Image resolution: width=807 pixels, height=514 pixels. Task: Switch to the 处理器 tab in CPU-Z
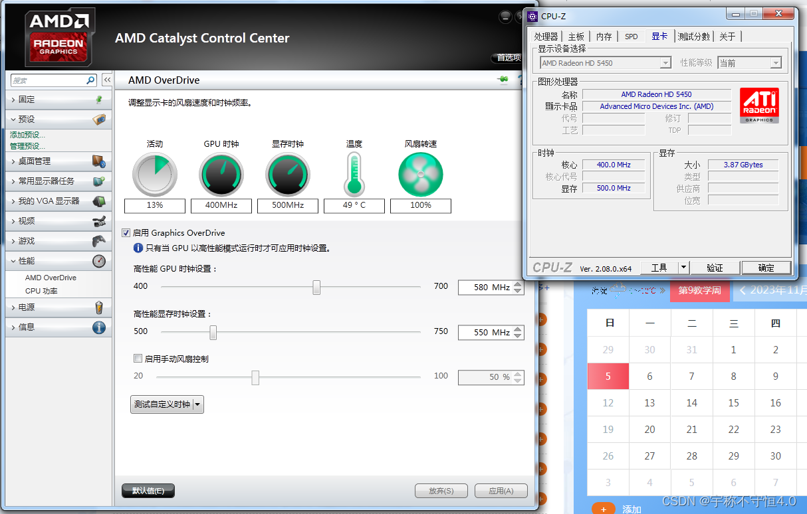[x=546, y=37]
